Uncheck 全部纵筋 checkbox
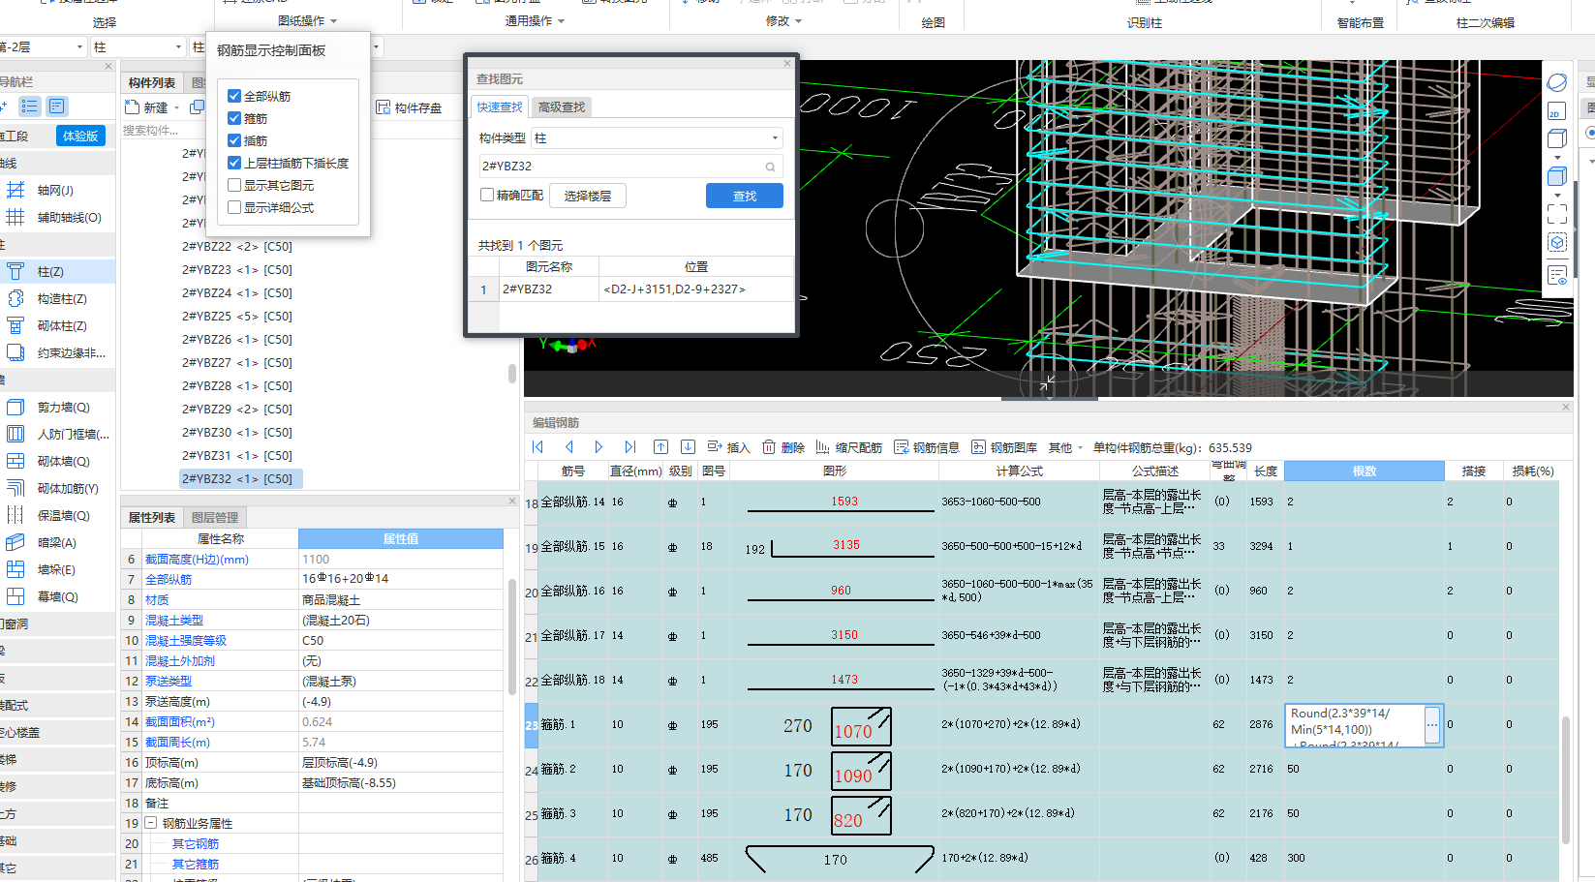The image size is (1595, 882). click(x=234, y=96)
